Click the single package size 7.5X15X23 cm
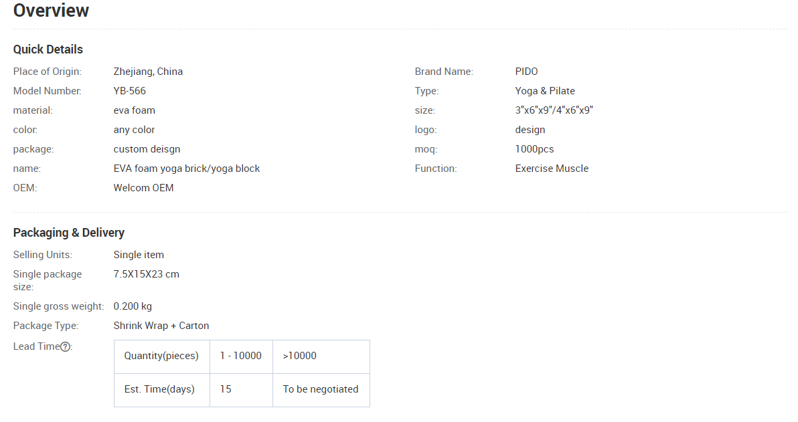This screenshot has width=798, height=422. pos(147,274)
